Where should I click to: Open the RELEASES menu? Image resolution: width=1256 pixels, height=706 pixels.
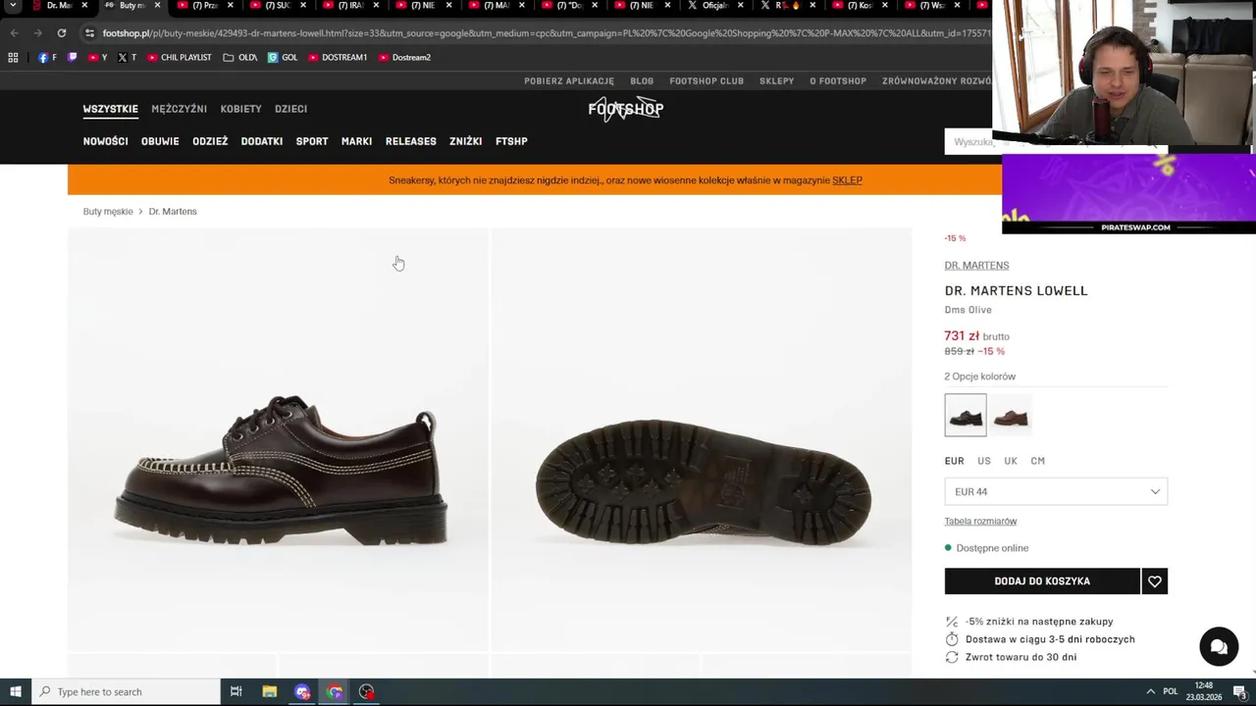(x=410, y=141)
